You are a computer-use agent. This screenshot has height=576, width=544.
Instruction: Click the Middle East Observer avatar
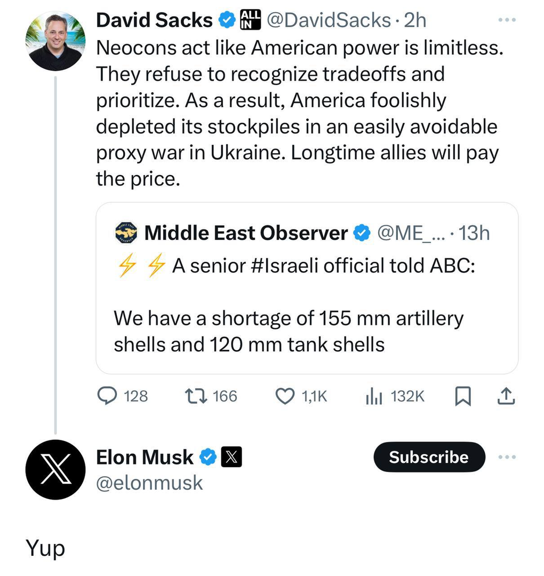126,233
